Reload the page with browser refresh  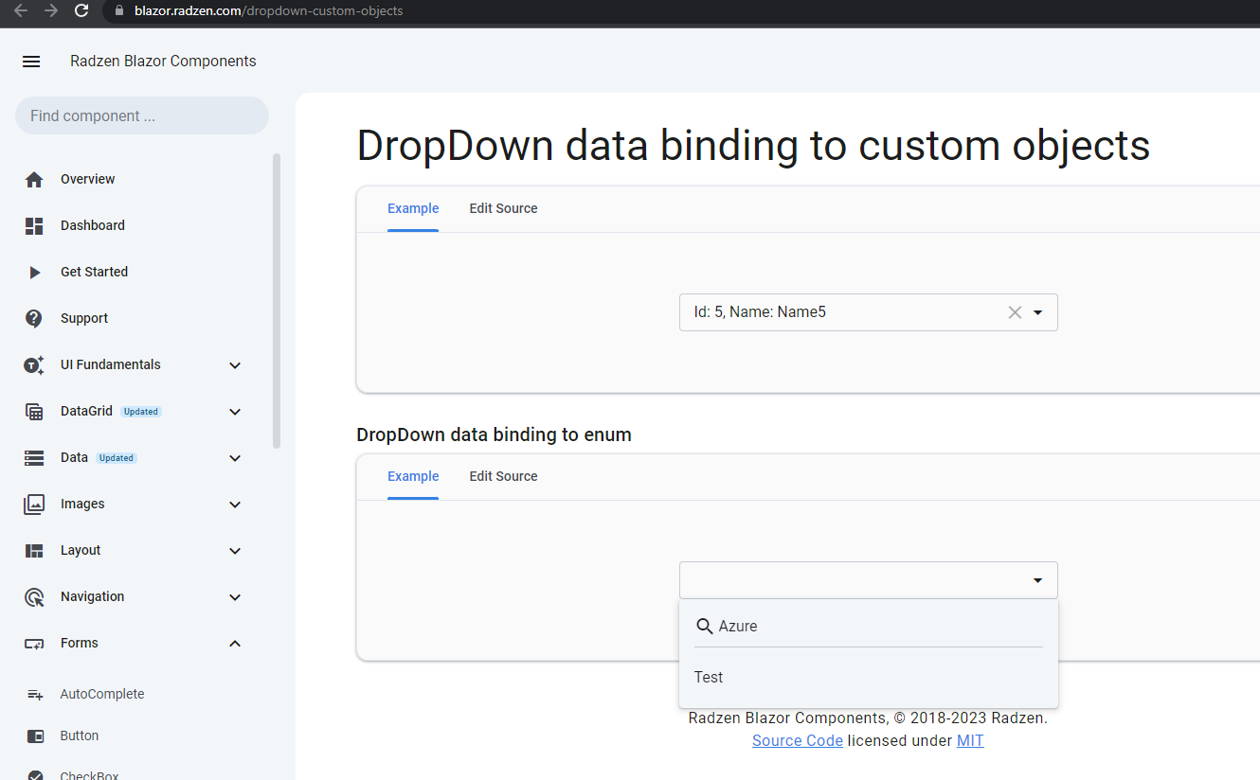tap(81, 11)
